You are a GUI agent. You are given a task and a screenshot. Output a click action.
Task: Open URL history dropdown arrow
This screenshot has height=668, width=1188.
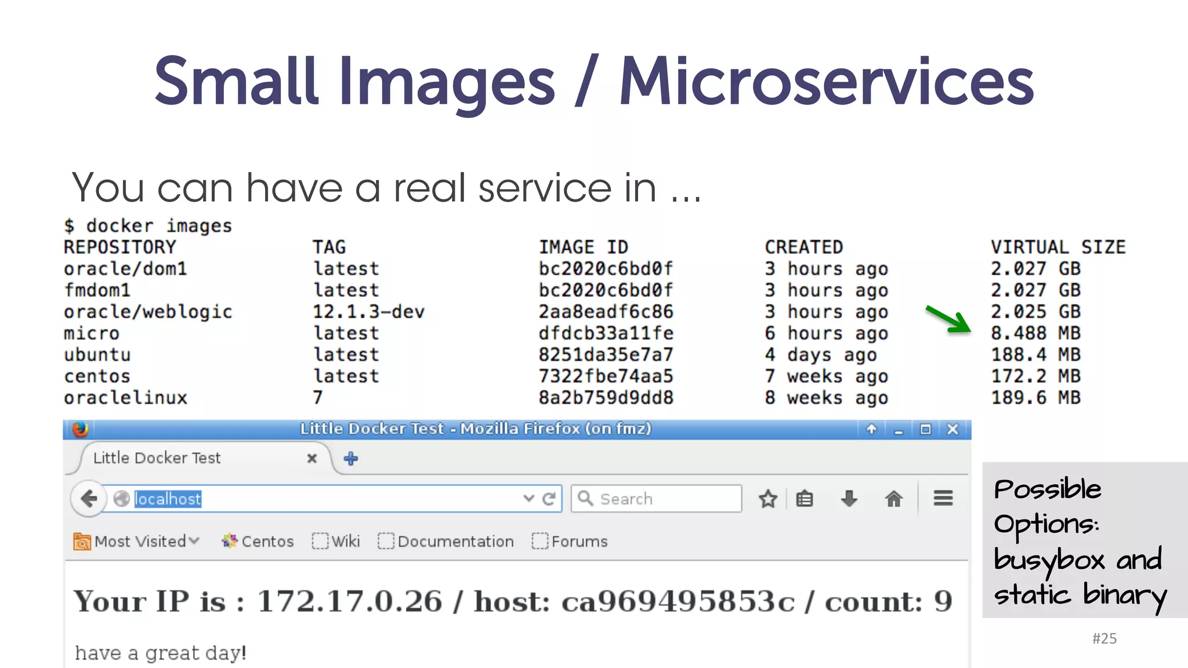pos(528,498)
